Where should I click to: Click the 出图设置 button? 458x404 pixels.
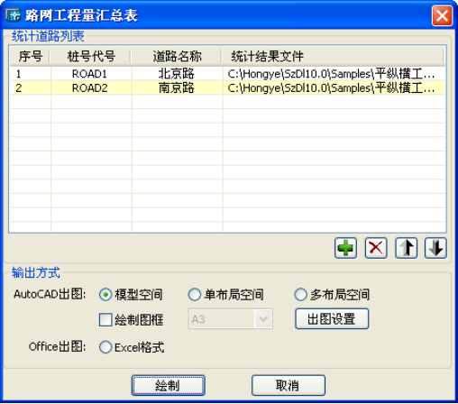(x=332, y=319)
